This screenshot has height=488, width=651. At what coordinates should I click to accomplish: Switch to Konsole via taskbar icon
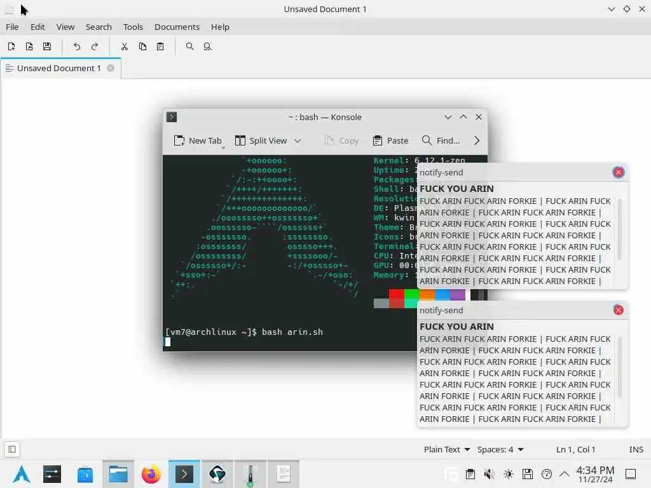[x=184, y=474]
